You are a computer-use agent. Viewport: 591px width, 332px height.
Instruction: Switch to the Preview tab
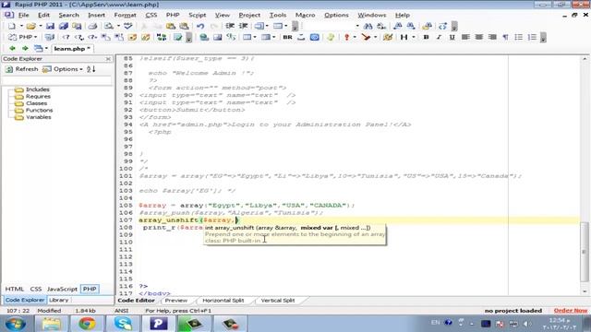click(x=176, y=301)
